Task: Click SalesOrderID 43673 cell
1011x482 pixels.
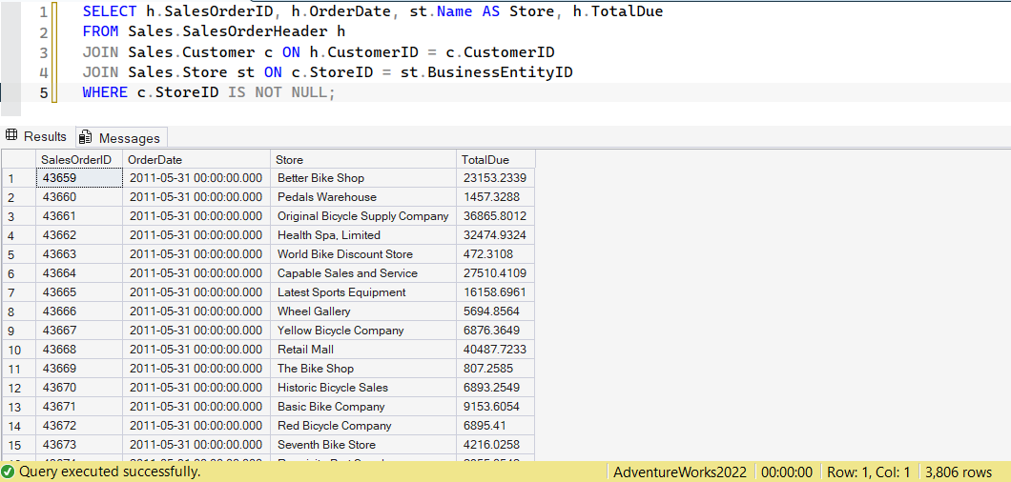Action: [78, 445]
